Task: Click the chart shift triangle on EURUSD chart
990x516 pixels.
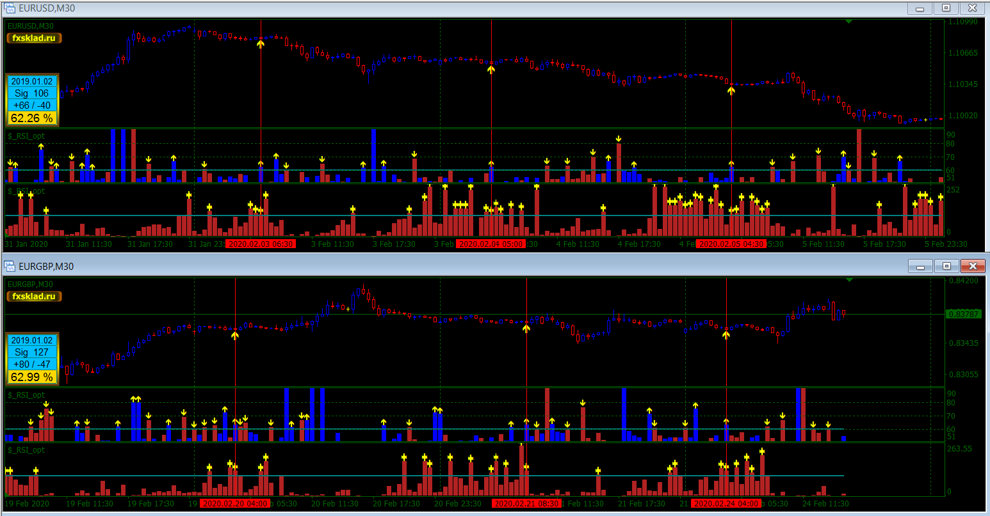Action: [849, 22]
